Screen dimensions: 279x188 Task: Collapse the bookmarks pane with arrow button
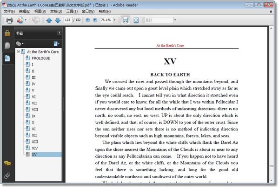coord(59,33)
